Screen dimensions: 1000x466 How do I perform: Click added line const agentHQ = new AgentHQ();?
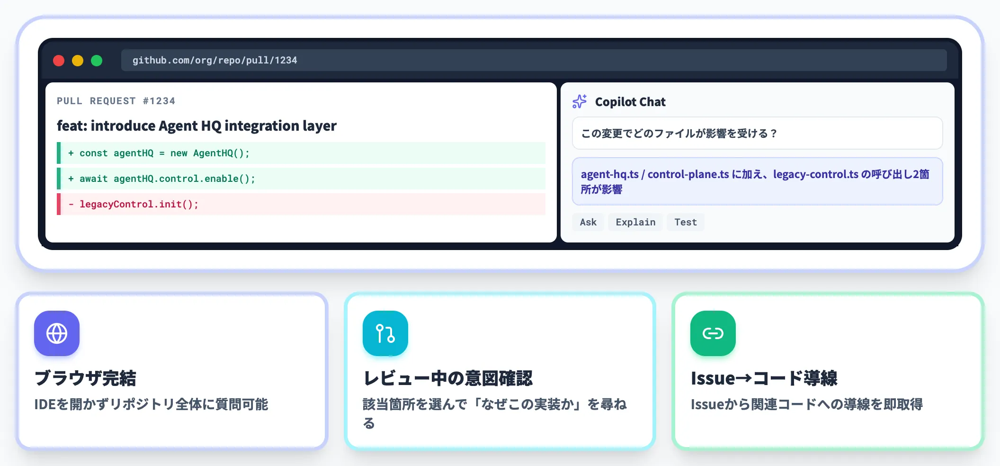point(301,153)
